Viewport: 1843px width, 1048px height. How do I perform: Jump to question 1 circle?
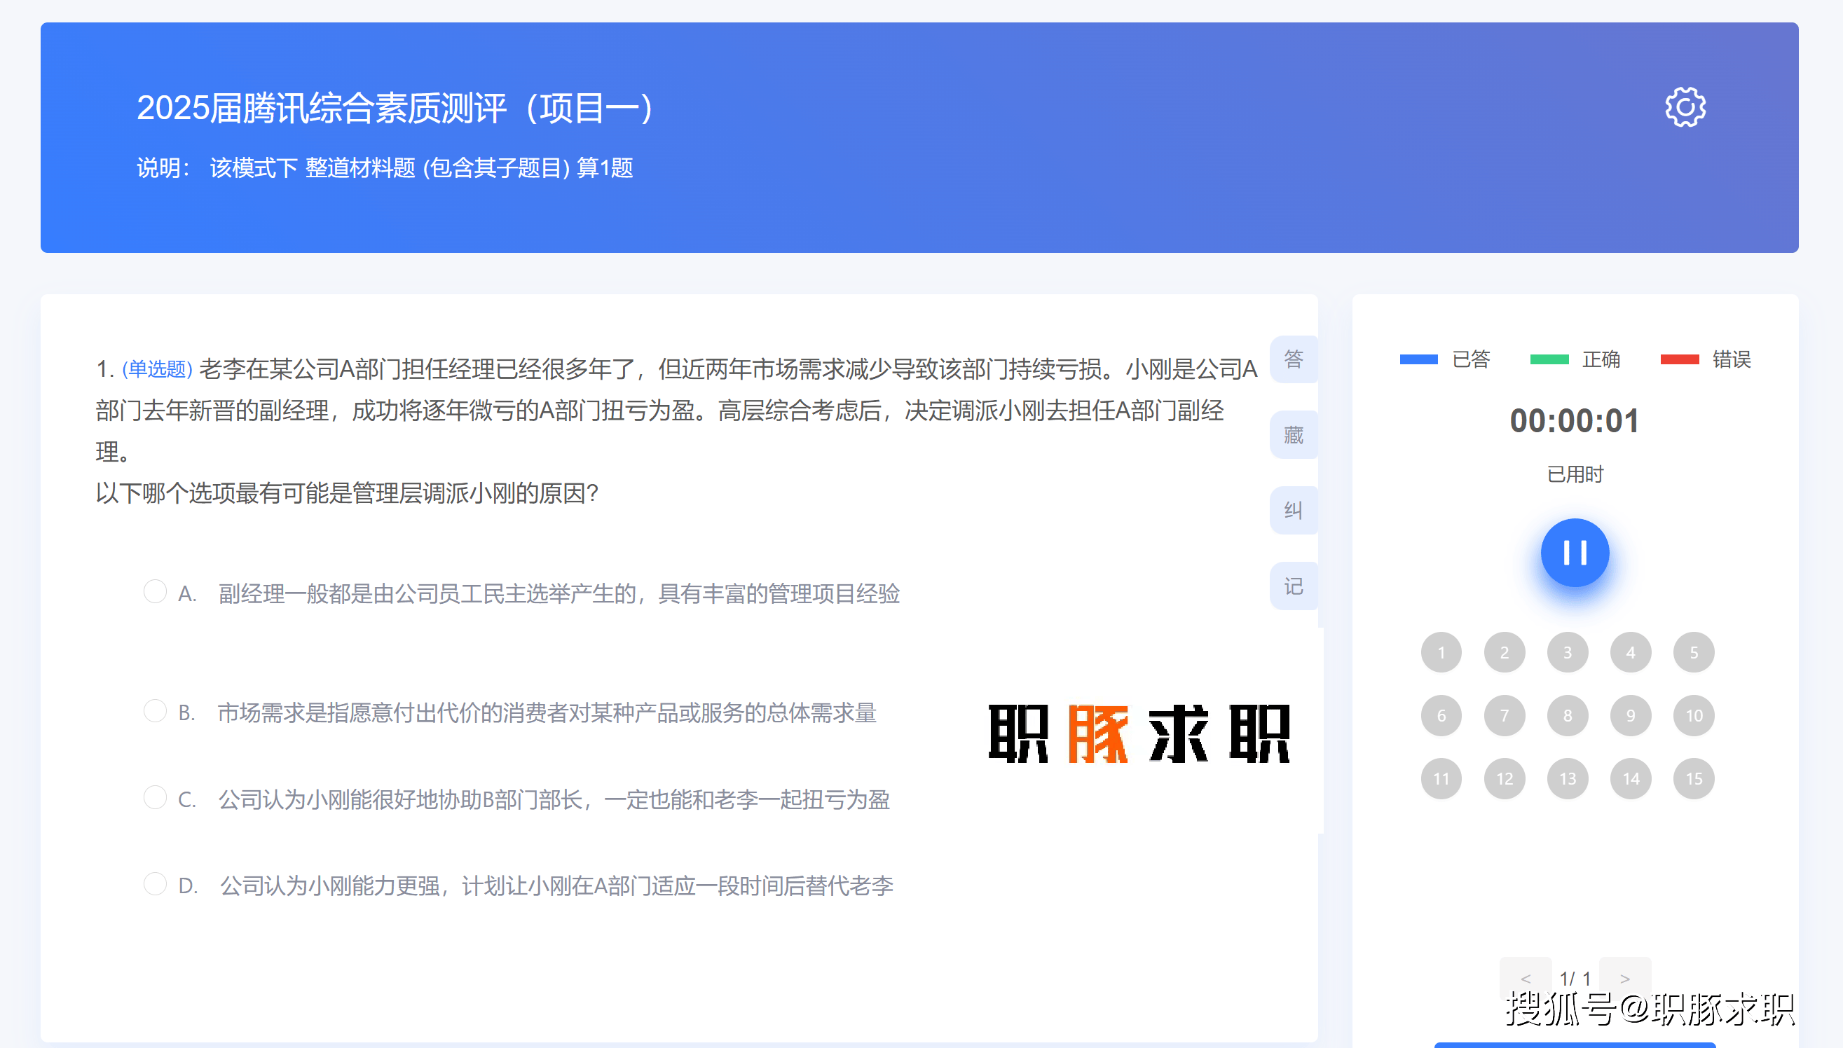[1441, 653]
